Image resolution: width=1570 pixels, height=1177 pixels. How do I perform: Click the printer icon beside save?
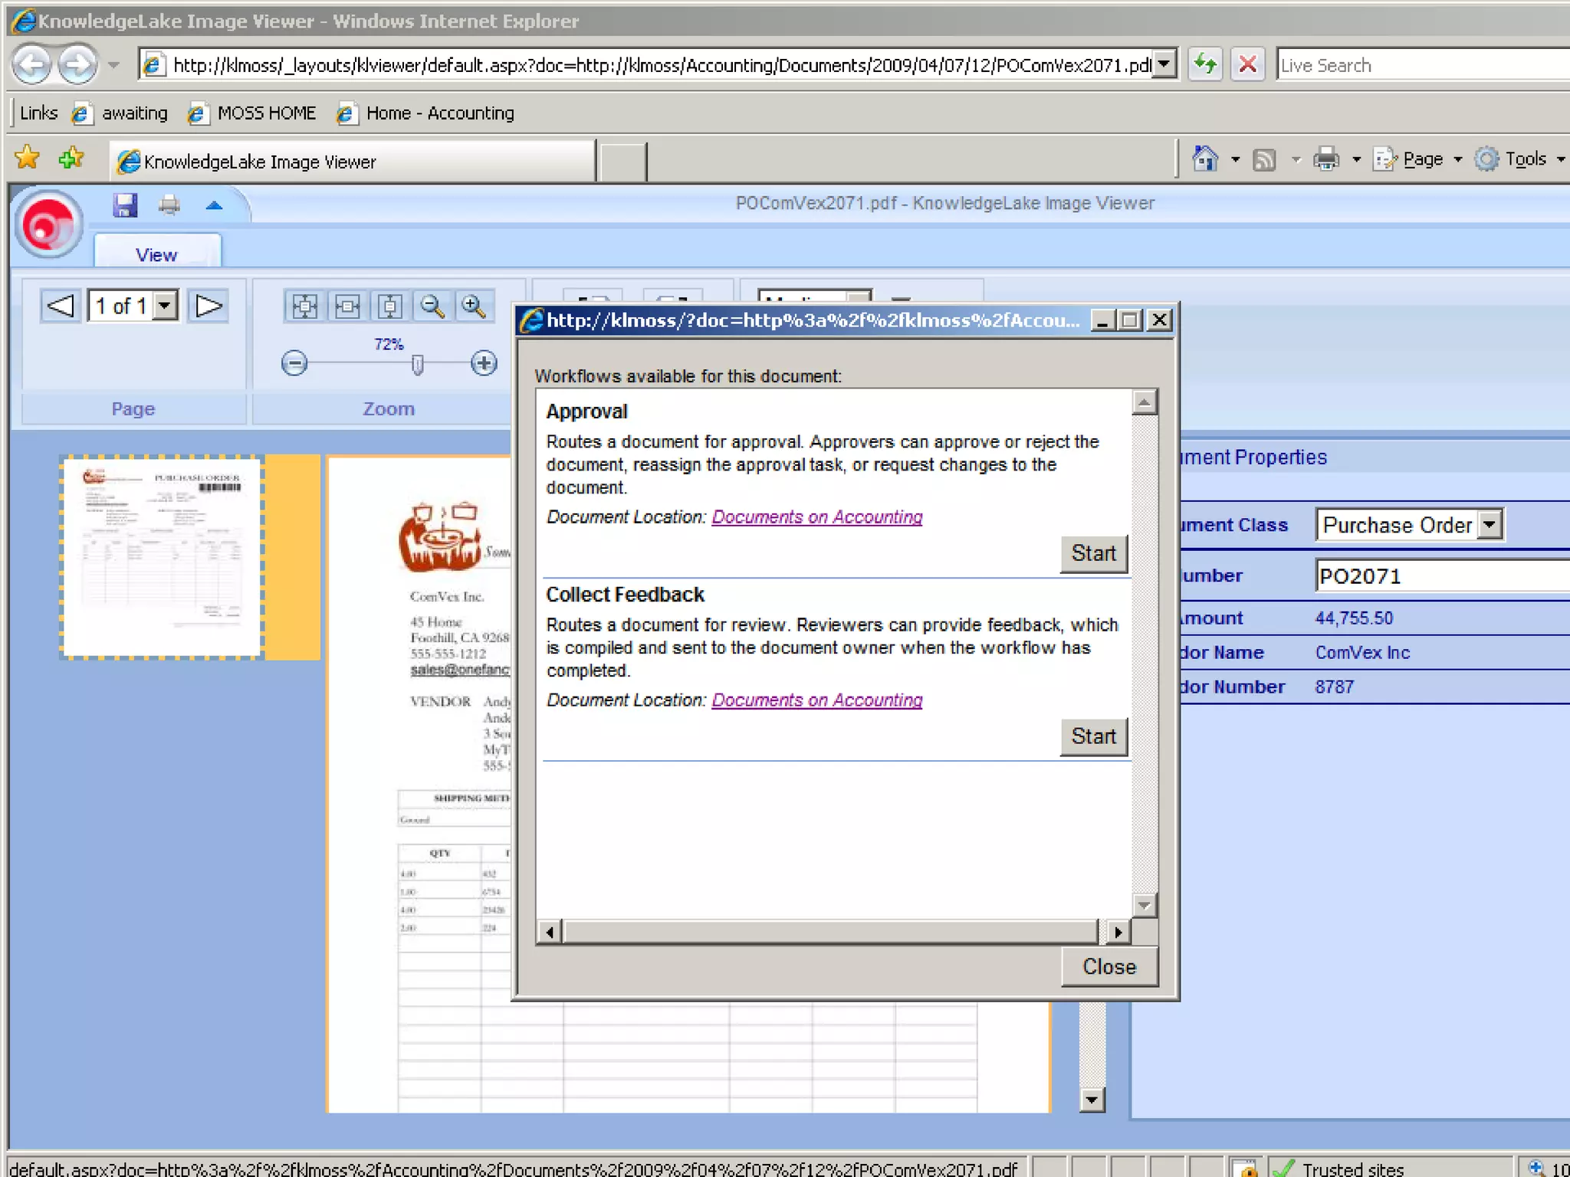[x=169, y=205]
